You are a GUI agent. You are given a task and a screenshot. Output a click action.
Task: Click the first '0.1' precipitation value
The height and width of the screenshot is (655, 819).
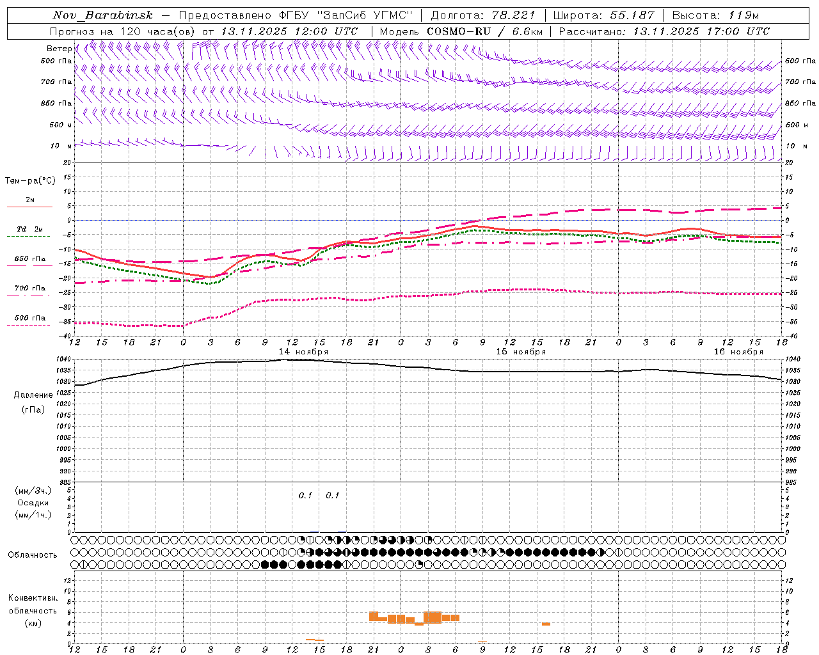[305, 496]
